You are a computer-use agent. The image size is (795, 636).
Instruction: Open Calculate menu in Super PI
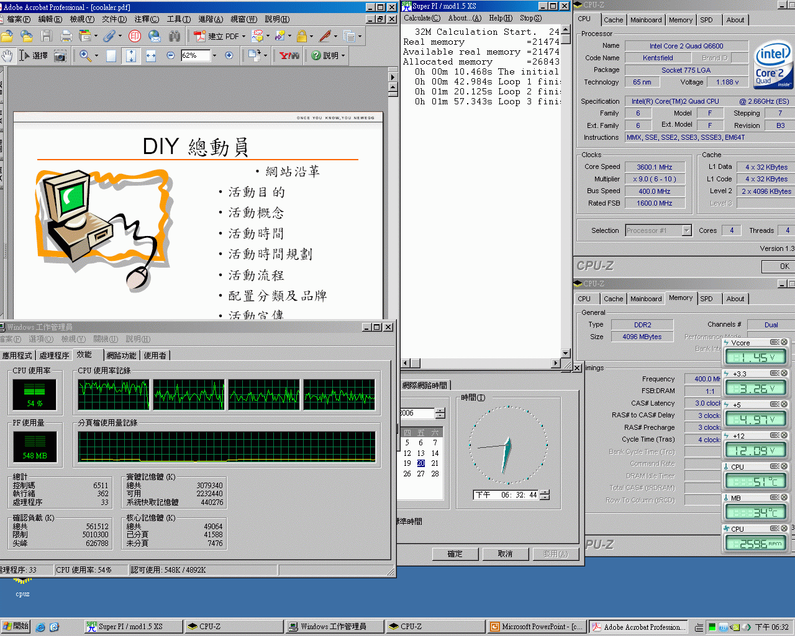click(422, 18)
